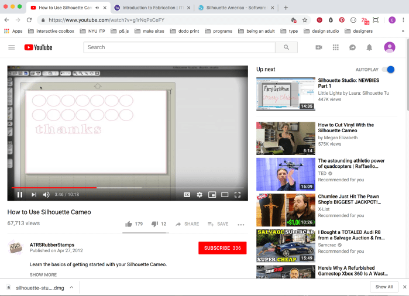Open the NYU ITP bookmark folder
Screen dimensions: 409x296
click(x=92, y=31)
